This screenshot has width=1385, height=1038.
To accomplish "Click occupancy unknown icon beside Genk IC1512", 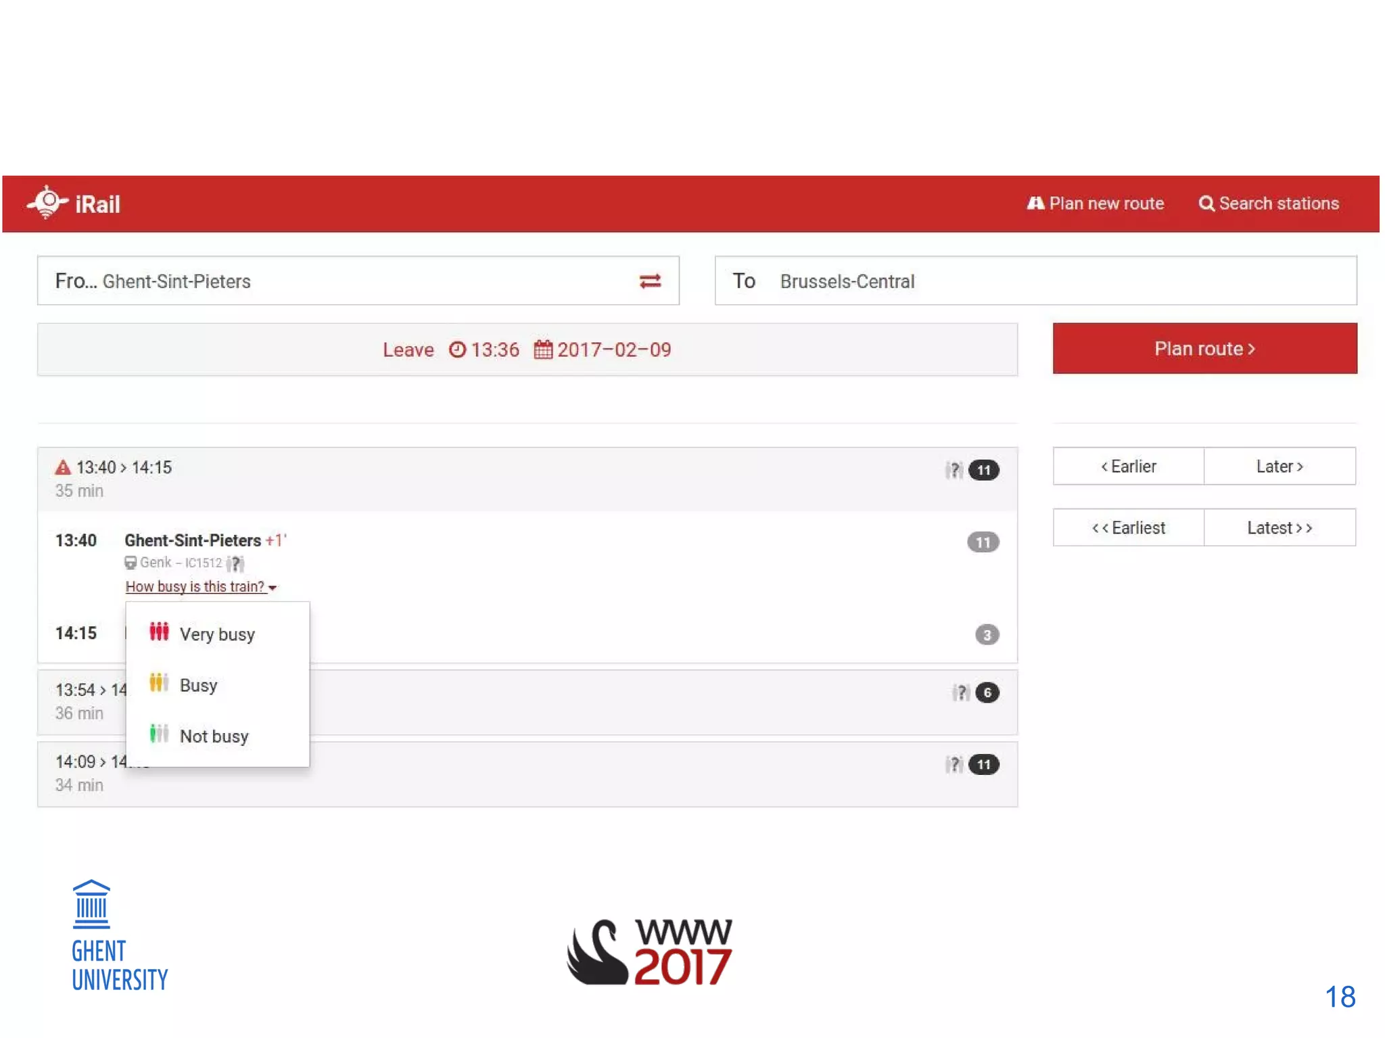I will [x=235, y=563].
